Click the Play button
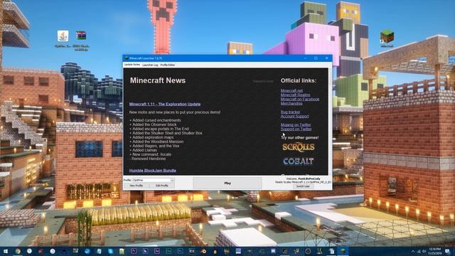 [x=227, y=183]
